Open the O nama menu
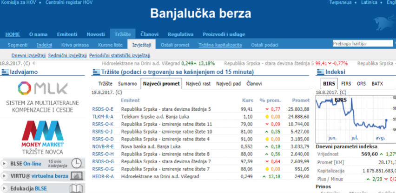The image size is (396, 193). [x=38, y=34]
